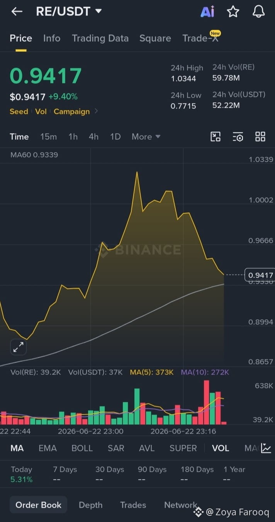Select the Time chart interval
This screenshot has width=275, height=522.
coord(19,137)
